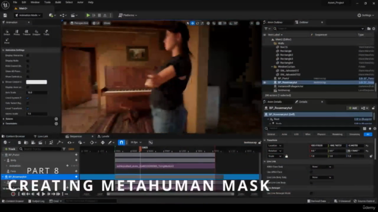Select the Physics filter in Details
Viewport: 378px width, 212px height.
pyautogui.click(x=321, y=134)
